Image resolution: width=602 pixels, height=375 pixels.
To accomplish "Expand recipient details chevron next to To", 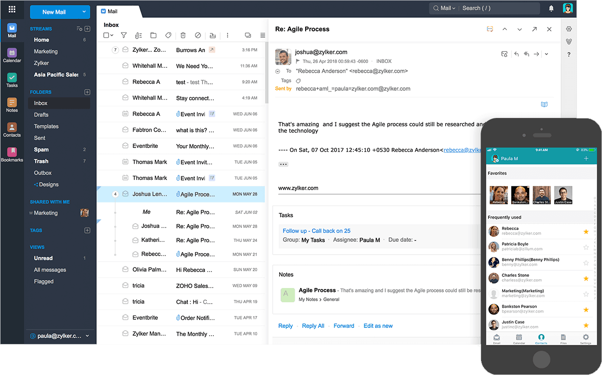I will click(x=278, y=71).
